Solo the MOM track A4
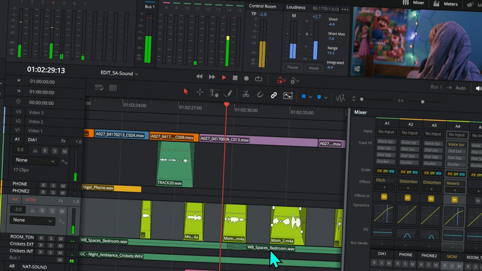Screen dimensions: 482x271 pyautogui.click(x=52, y=211)
